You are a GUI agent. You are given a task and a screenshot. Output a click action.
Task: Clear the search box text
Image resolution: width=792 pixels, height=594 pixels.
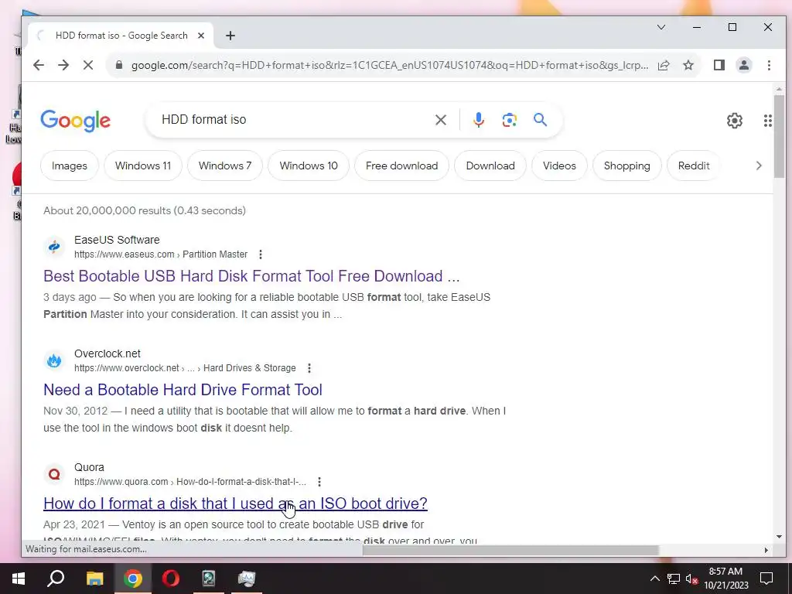[x=440, y=120]
